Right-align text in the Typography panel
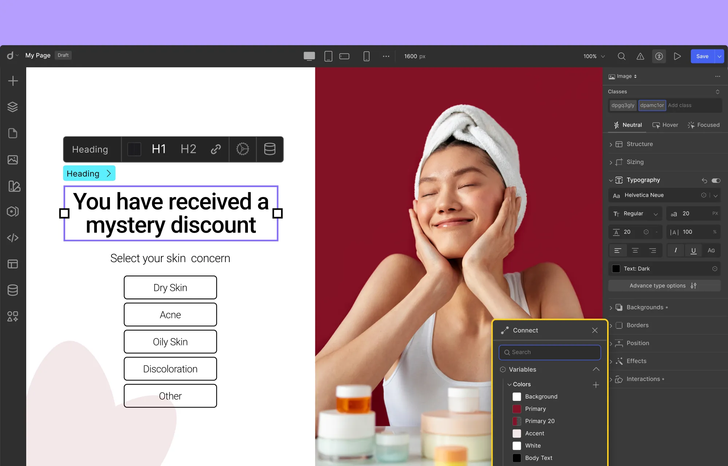The height and width of the screenshot is (466, 728). click(653, 250)
